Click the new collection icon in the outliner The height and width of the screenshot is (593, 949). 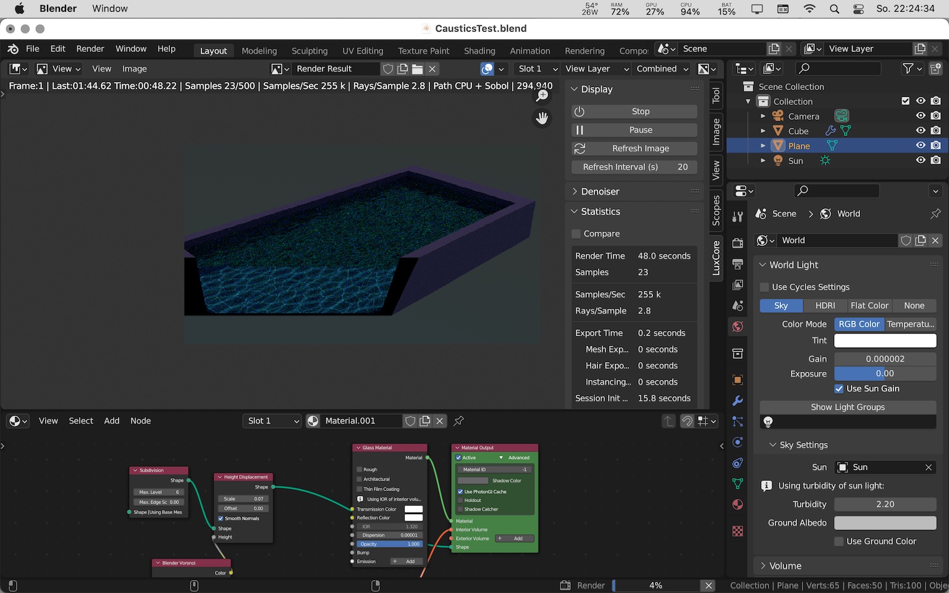click(x=935, y=69)
